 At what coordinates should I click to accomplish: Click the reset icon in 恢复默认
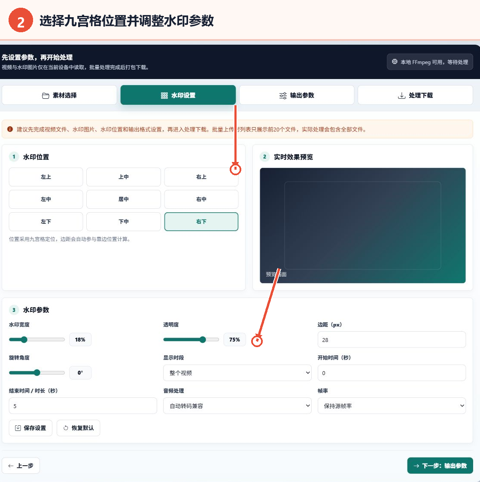coord(66,428)
